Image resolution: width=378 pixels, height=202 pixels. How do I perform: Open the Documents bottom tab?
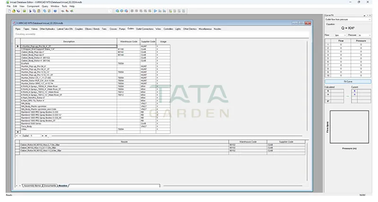50,185
